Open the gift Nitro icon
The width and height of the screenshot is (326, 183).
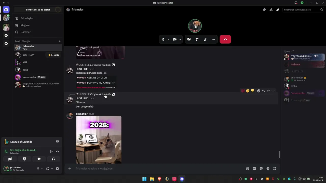247,169
